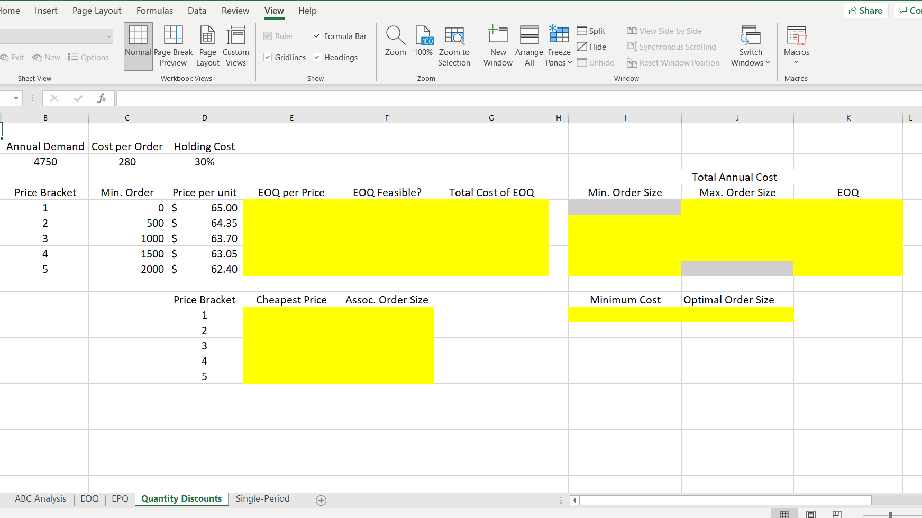Toggle the Headings checkbox
Screen dimensions: 922x518
(317, 58)
